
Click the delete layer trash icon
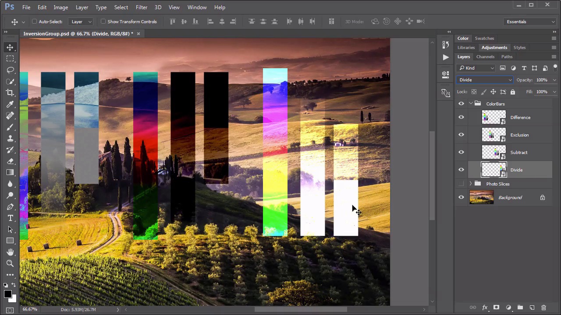point(543,308)
